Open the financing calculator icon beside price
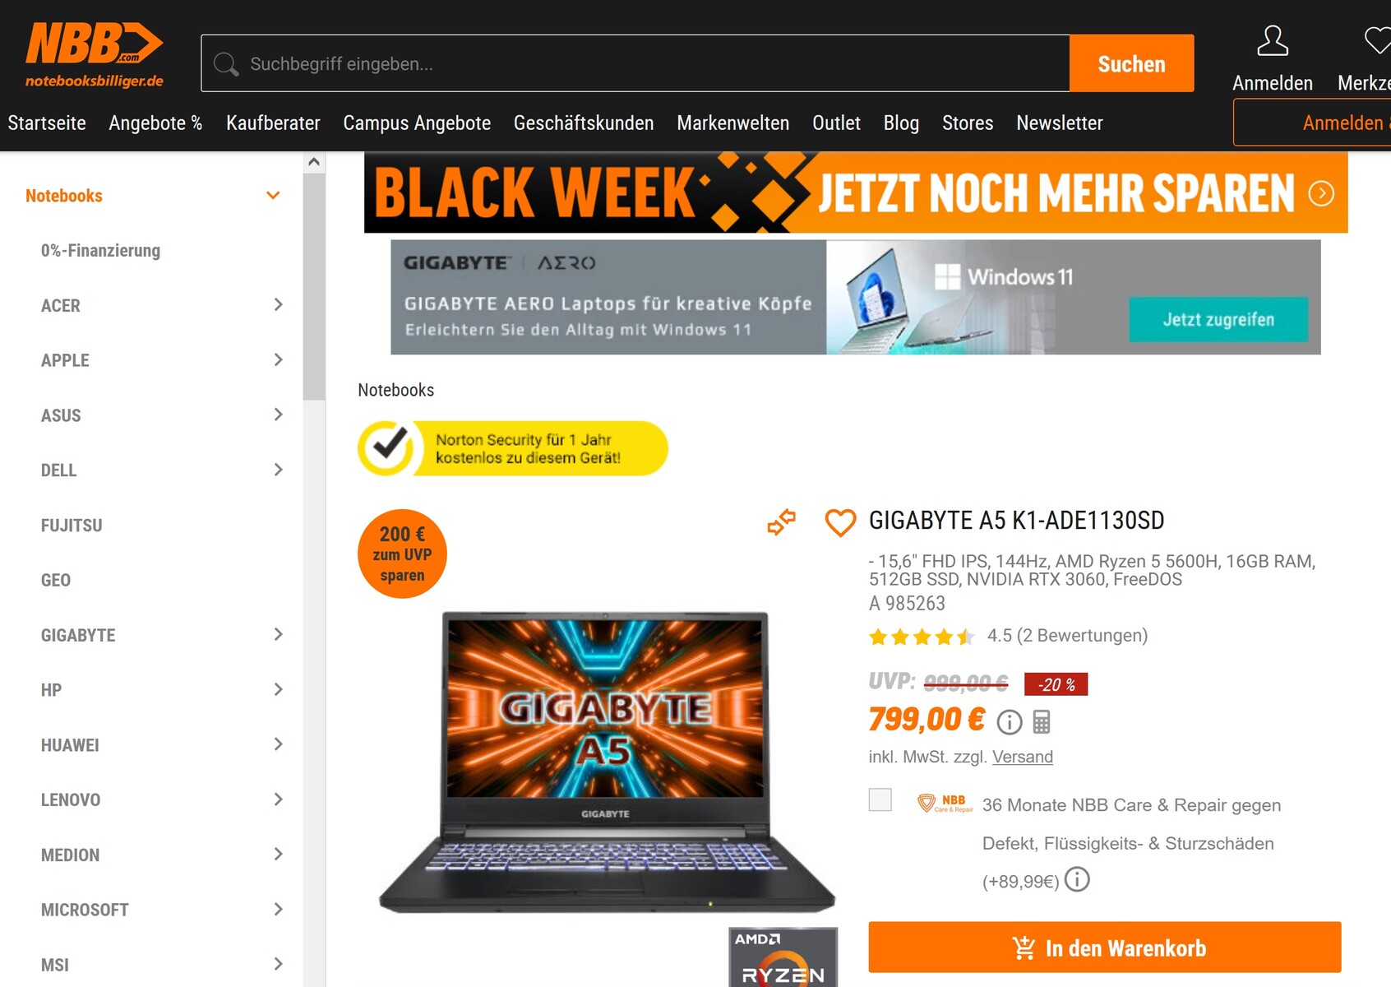Image resolution: width=1391 pixels, height=987 pixels. pyautogui.click(x=1042, y=722)
